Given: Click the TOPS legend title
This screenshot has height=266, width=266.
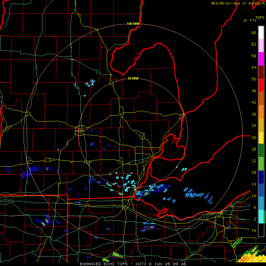Looking at the screenshot, I should pos(260,18).
